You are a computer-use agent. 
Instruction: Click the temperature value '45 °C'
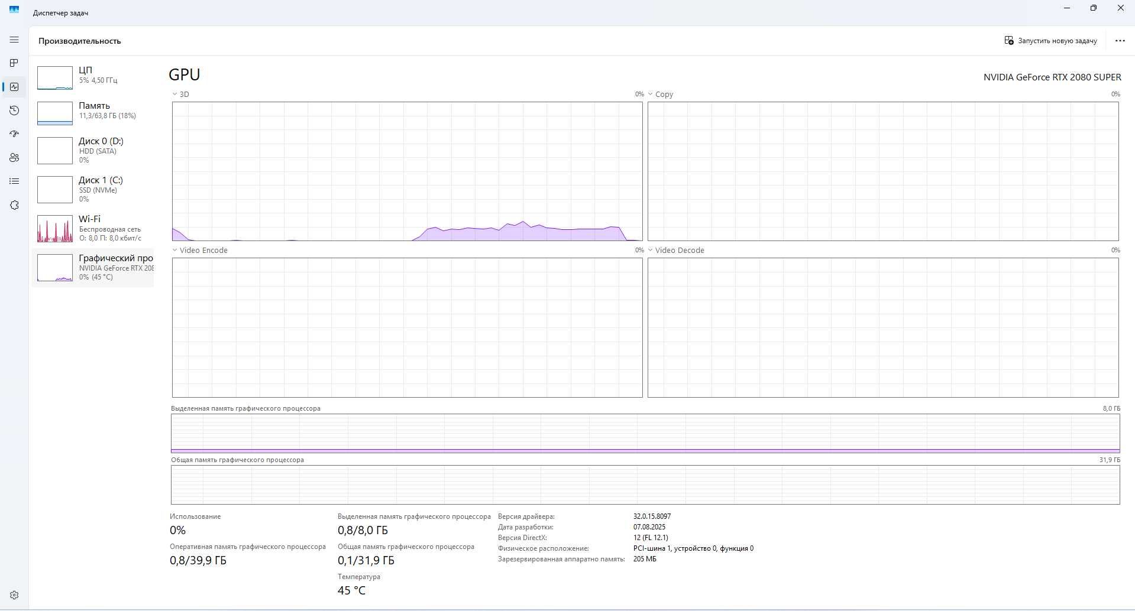(351, 590)
